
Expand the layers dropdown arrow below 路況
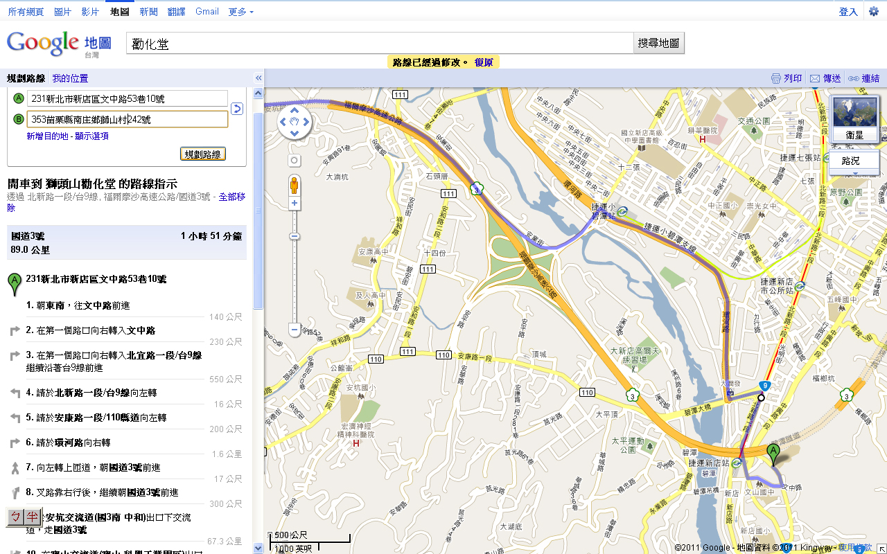coord(854,173)
